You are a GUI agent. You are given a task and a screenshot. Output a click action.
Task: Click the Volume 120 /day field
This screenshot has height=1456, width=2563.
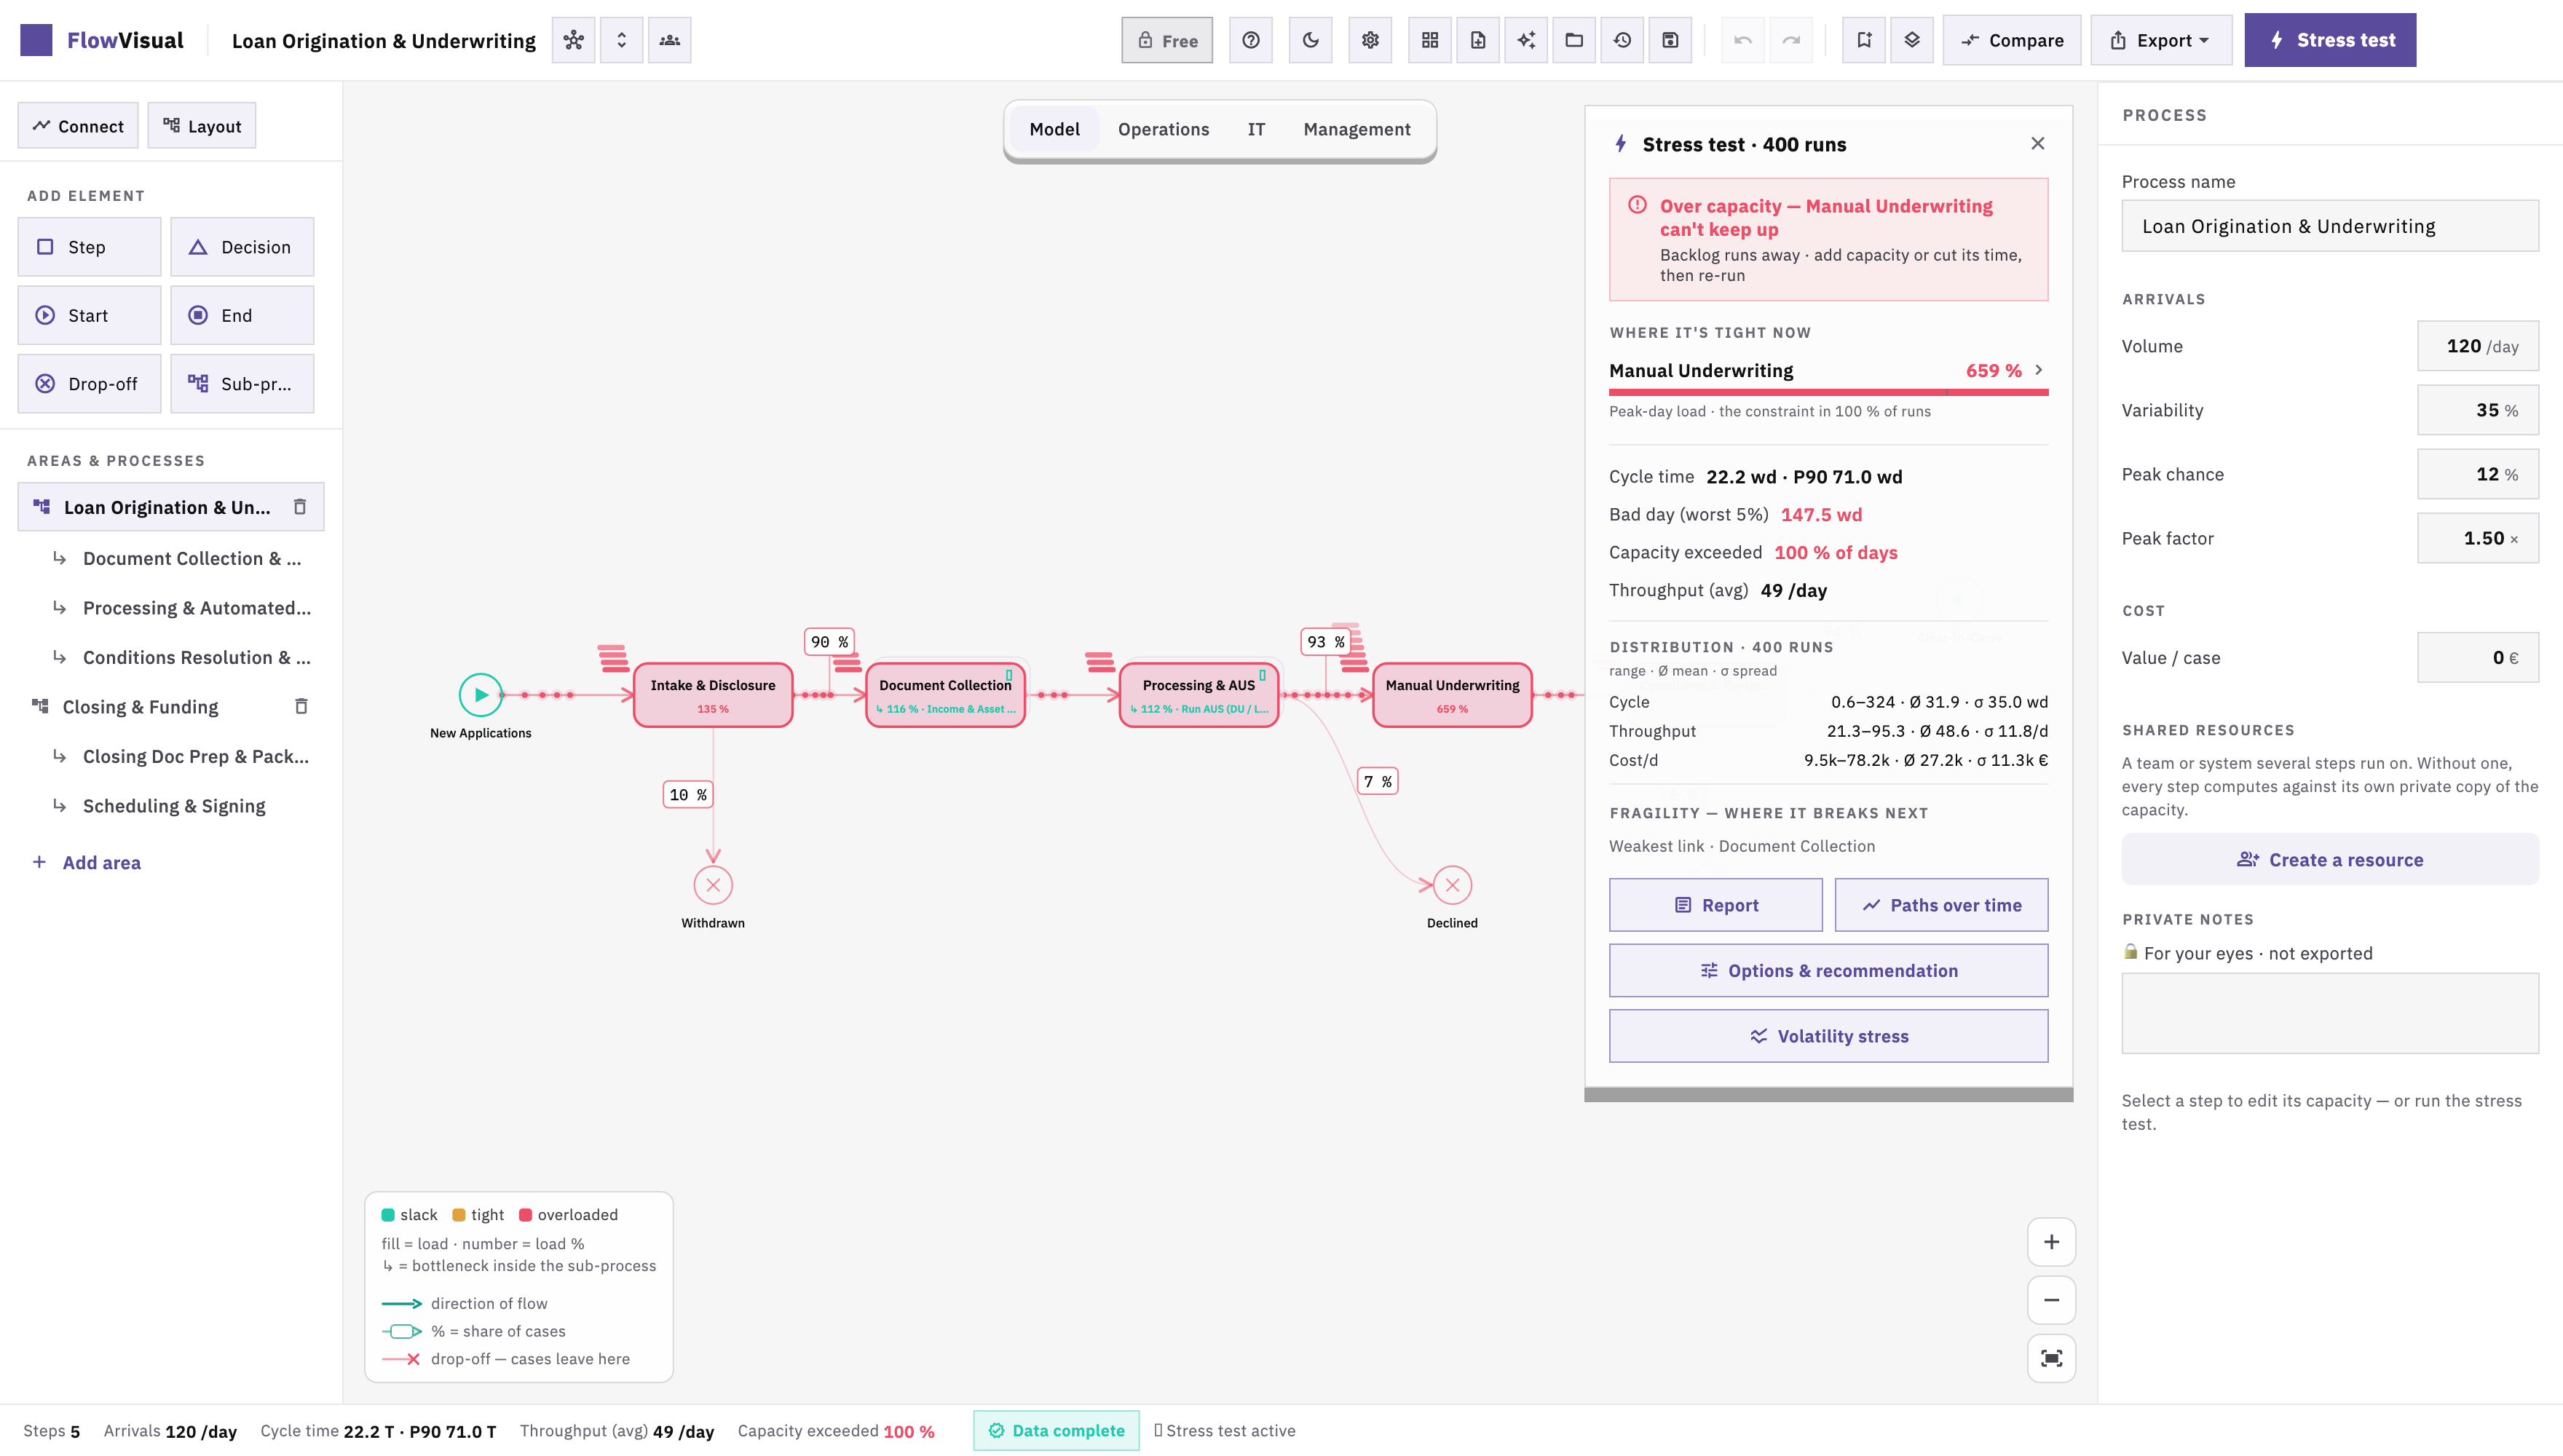point(2478,346)
